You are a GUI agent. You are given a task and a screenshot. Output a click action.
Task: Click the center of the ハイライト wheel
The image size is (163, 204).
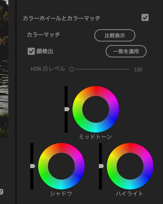pos(130,166)
